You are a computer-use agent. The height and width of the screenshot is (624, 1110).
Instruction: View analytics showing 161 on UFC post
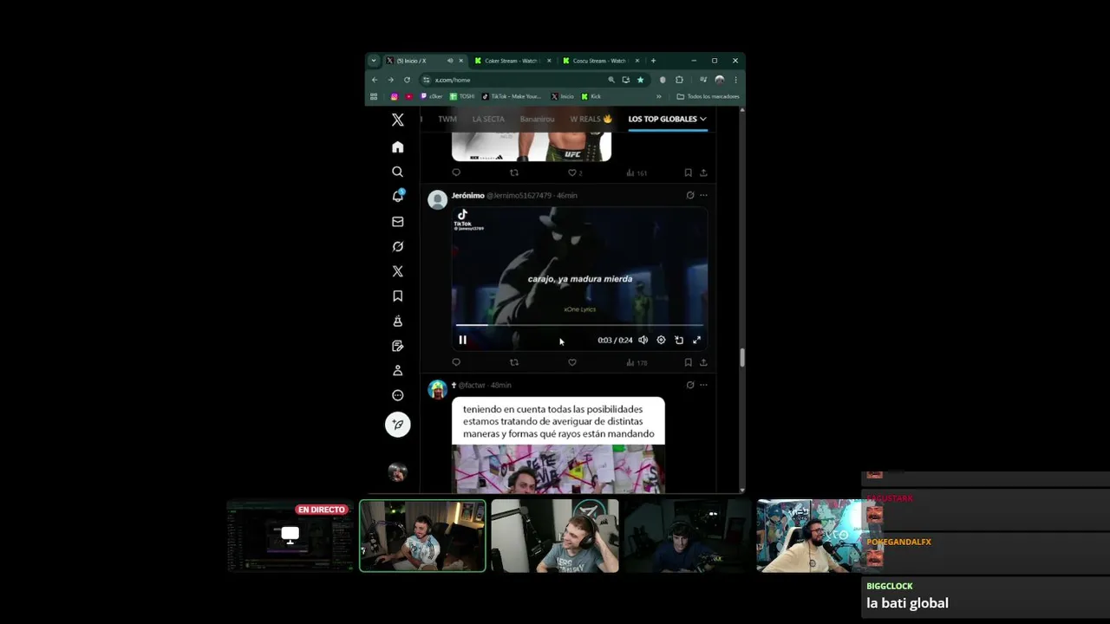pyautogui.click(x=637, y=172)
